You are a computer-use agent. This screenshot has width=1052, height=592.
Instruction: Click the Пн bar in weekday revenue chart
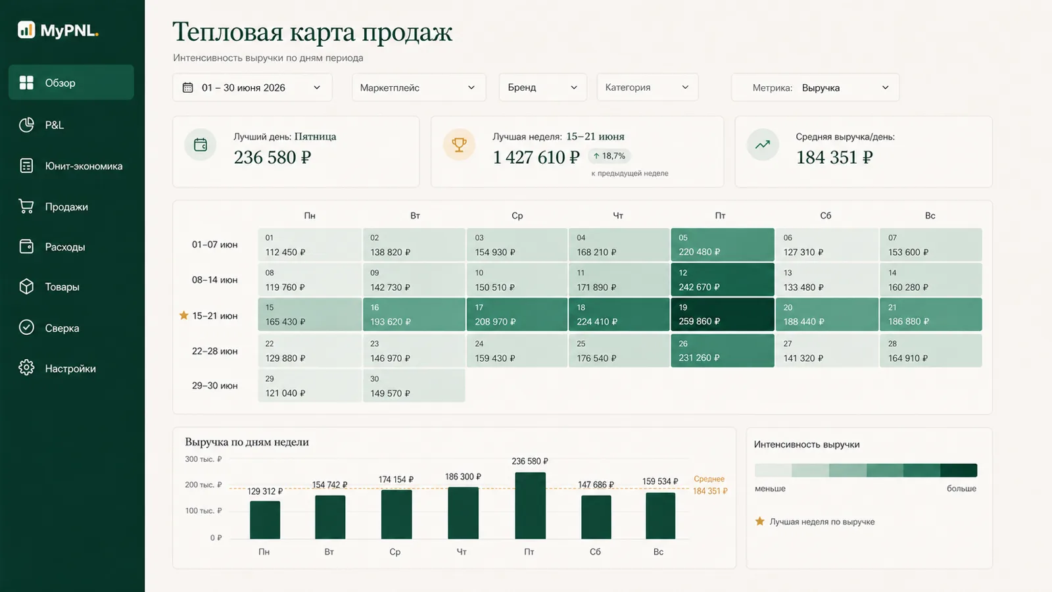click(x=265, y=520)
